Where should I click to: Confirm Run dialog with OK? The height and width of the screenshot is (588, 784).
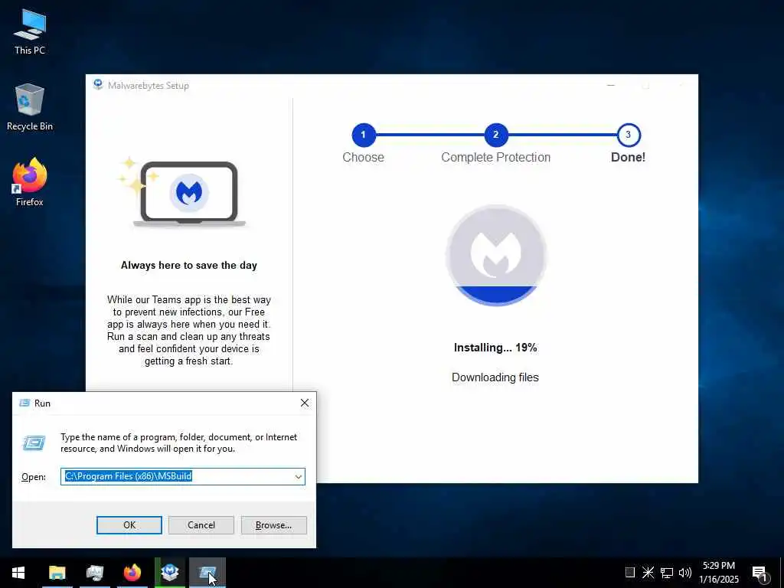pyautogui.click(x=129, y=525)
